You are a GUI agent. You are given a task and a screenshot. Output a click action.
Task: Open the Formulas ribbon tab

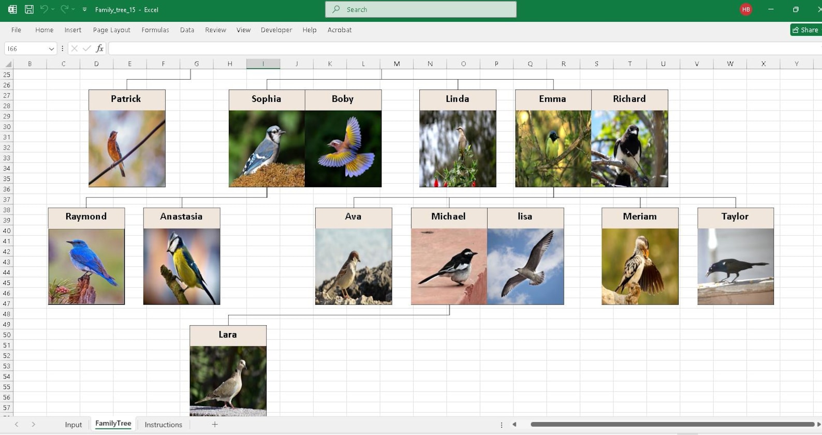[155, 30]
